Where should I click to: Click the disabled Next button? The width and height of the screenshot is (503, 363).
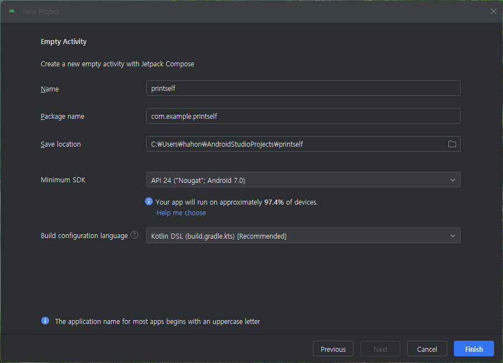[x=380, y=349]
